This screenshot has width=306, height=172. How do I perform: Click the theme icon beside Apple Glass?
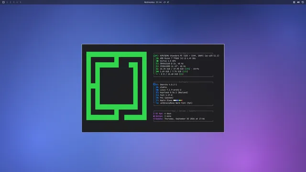158,100
